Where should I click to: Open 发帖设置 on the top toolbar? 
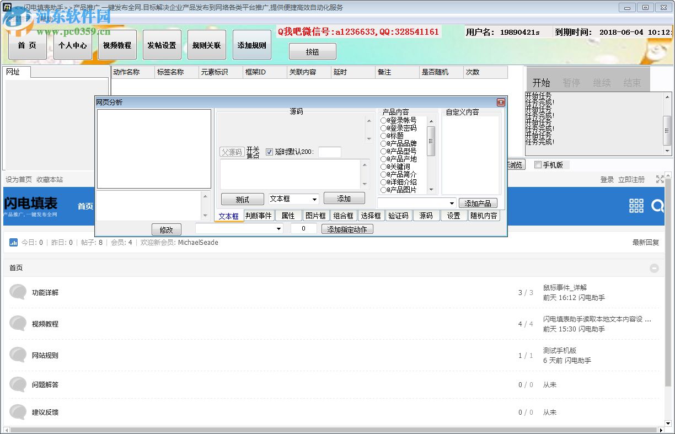(x=161, y=45)
